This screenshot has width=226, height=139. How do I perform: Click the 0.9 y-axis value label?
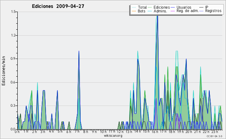pos(14,59)
